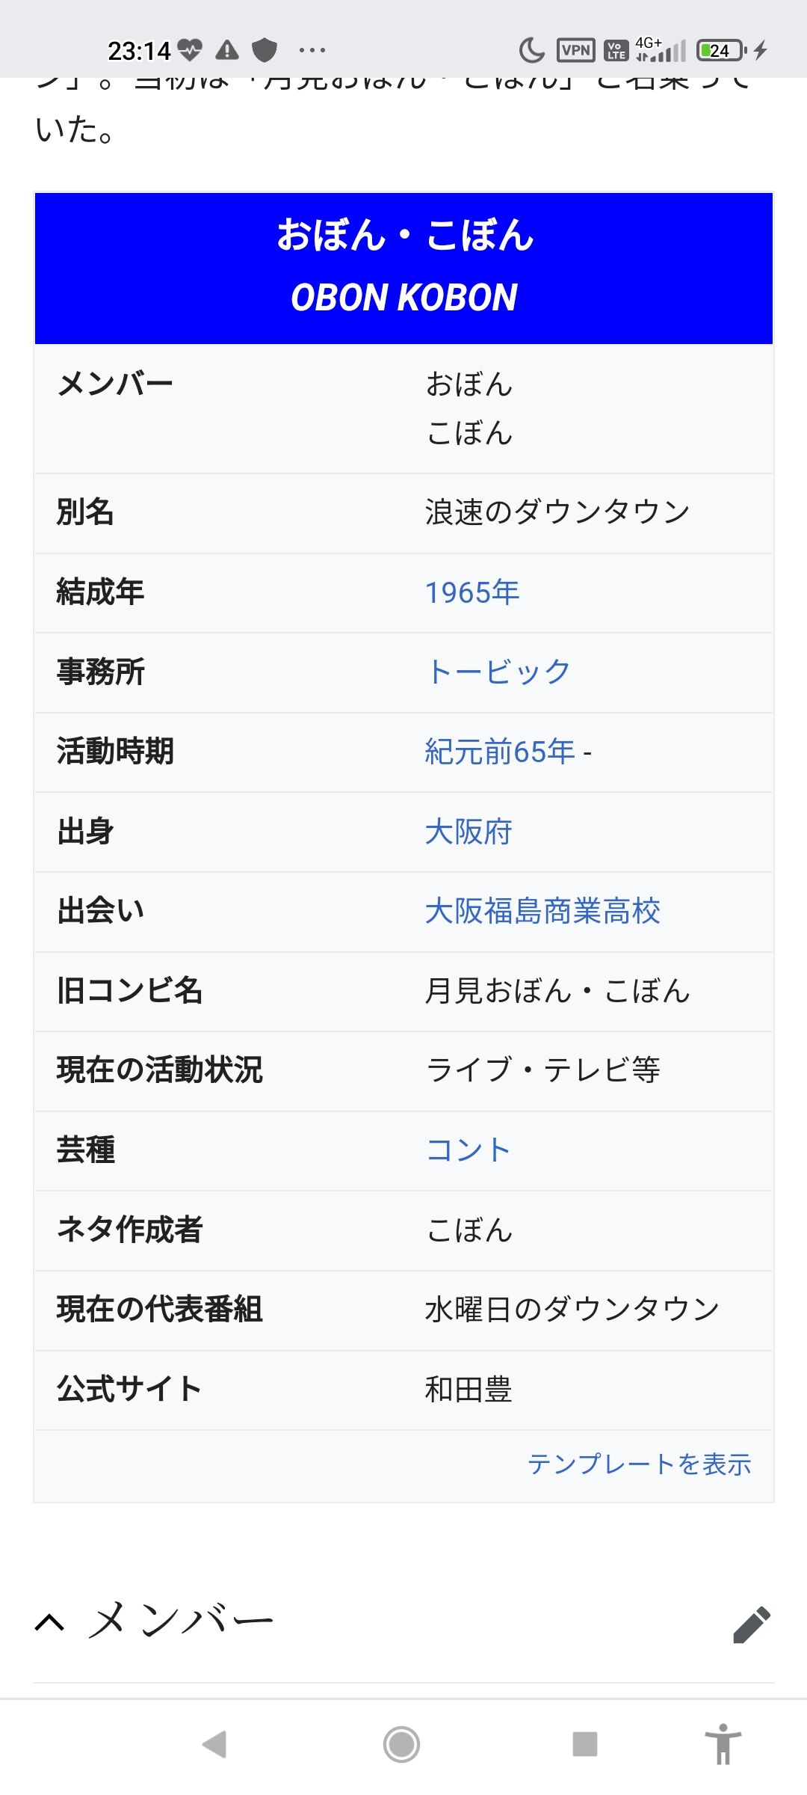Viewport: 807px width, 1795px height.
Task: Tap the メンバー section heading text
Action: 181,1621
